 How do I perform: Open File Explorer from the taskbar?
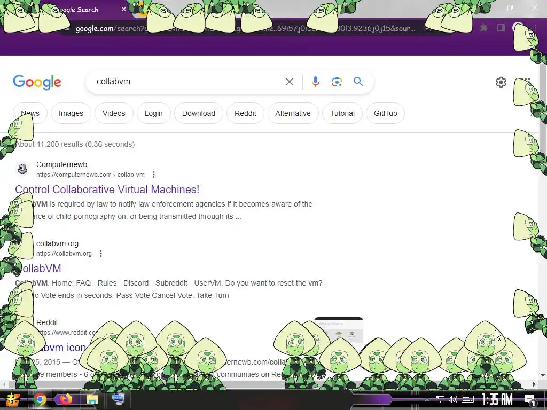pos(92,399)
